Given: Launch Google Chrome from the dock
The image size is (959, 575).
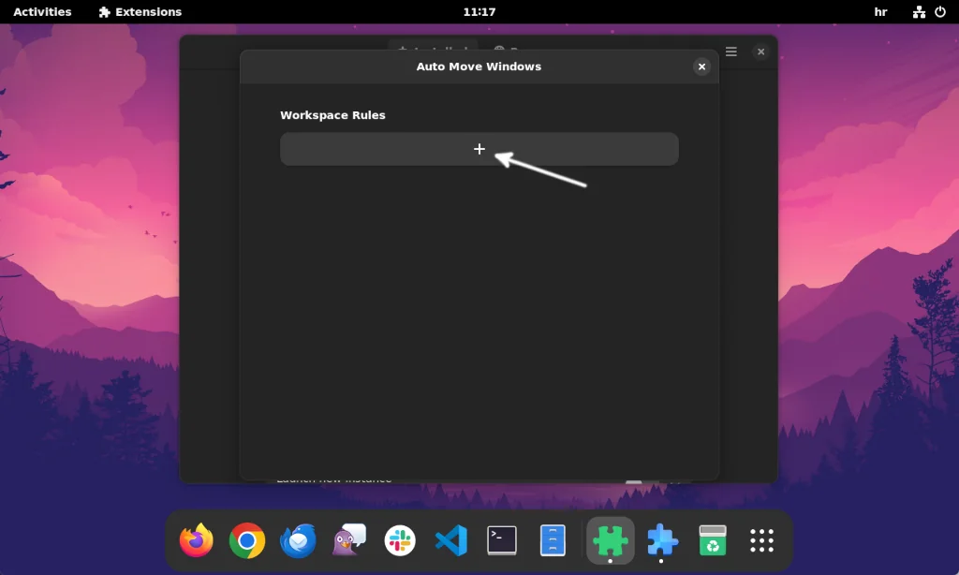Looking at the screenshot, I should click(247, 540).
